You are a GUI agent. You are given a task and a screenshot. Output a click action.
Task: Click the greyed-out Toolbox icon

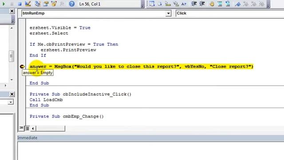coord(62,4)
